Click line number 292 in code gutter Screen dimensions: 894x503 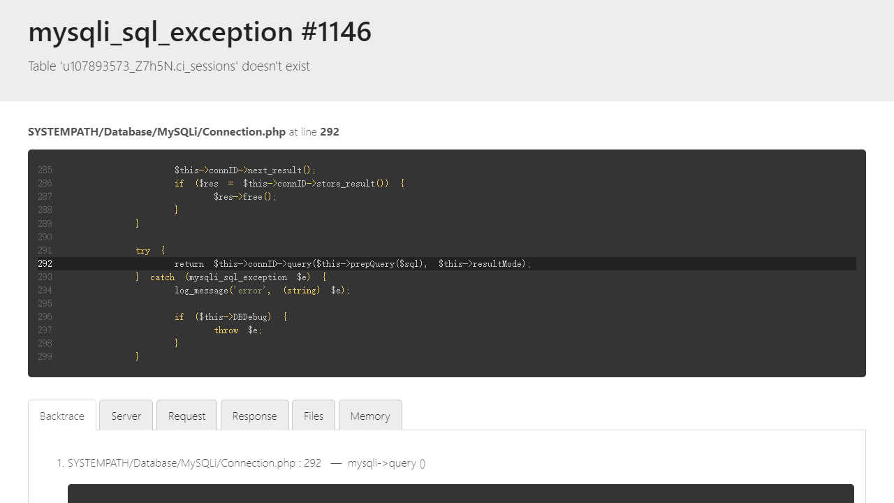(x=45, y=264)
